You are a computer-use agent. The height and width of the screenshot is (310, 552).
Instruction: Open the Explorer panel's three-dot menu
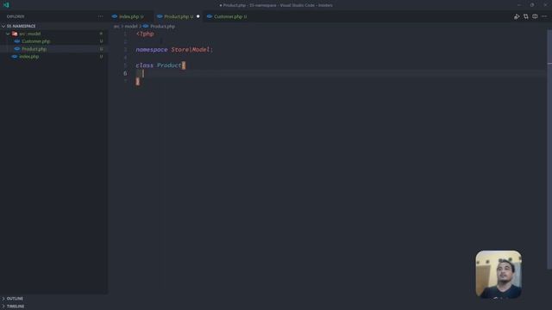pyautogui.click(x=100, y=16)
